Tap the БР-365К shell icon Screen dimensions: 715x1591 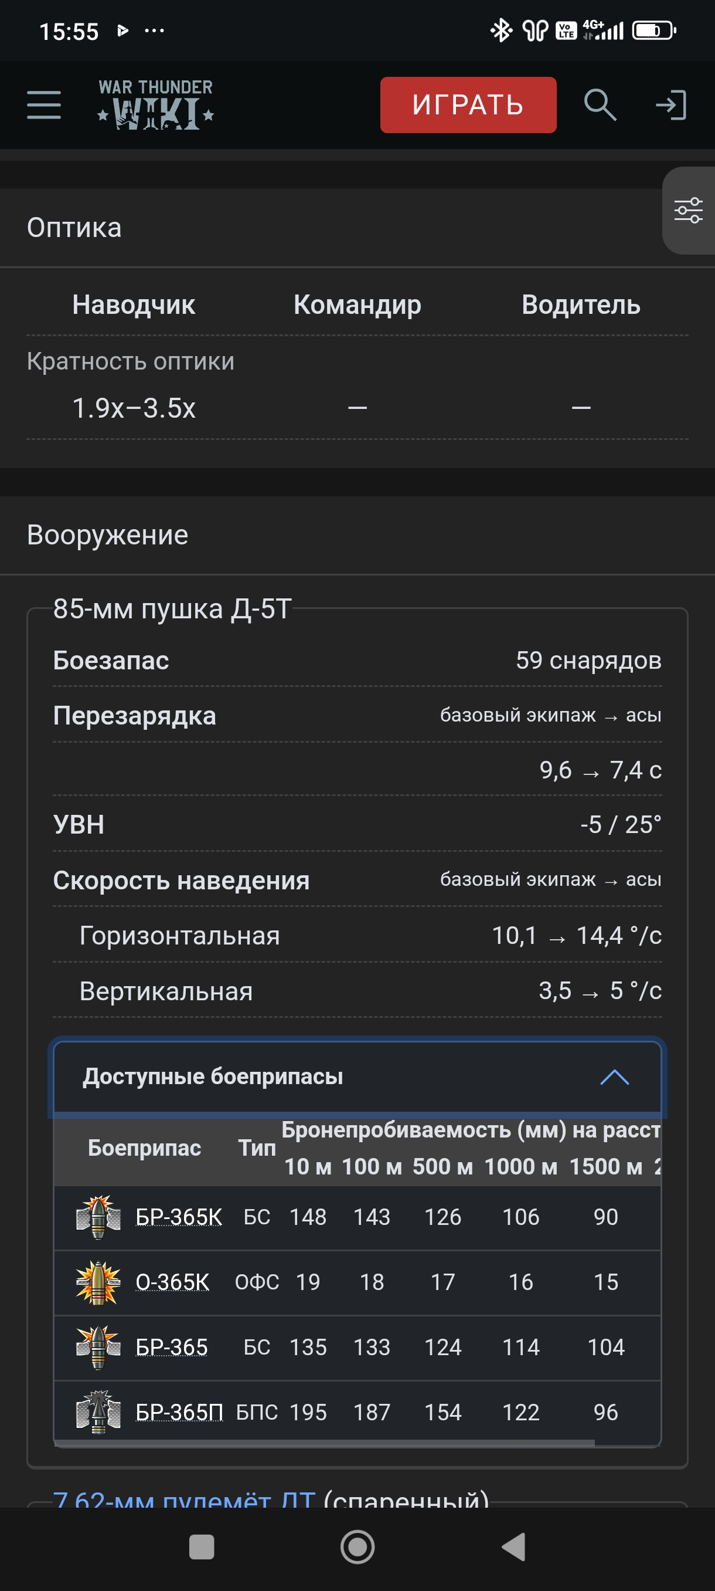(x=98, y=1217)
